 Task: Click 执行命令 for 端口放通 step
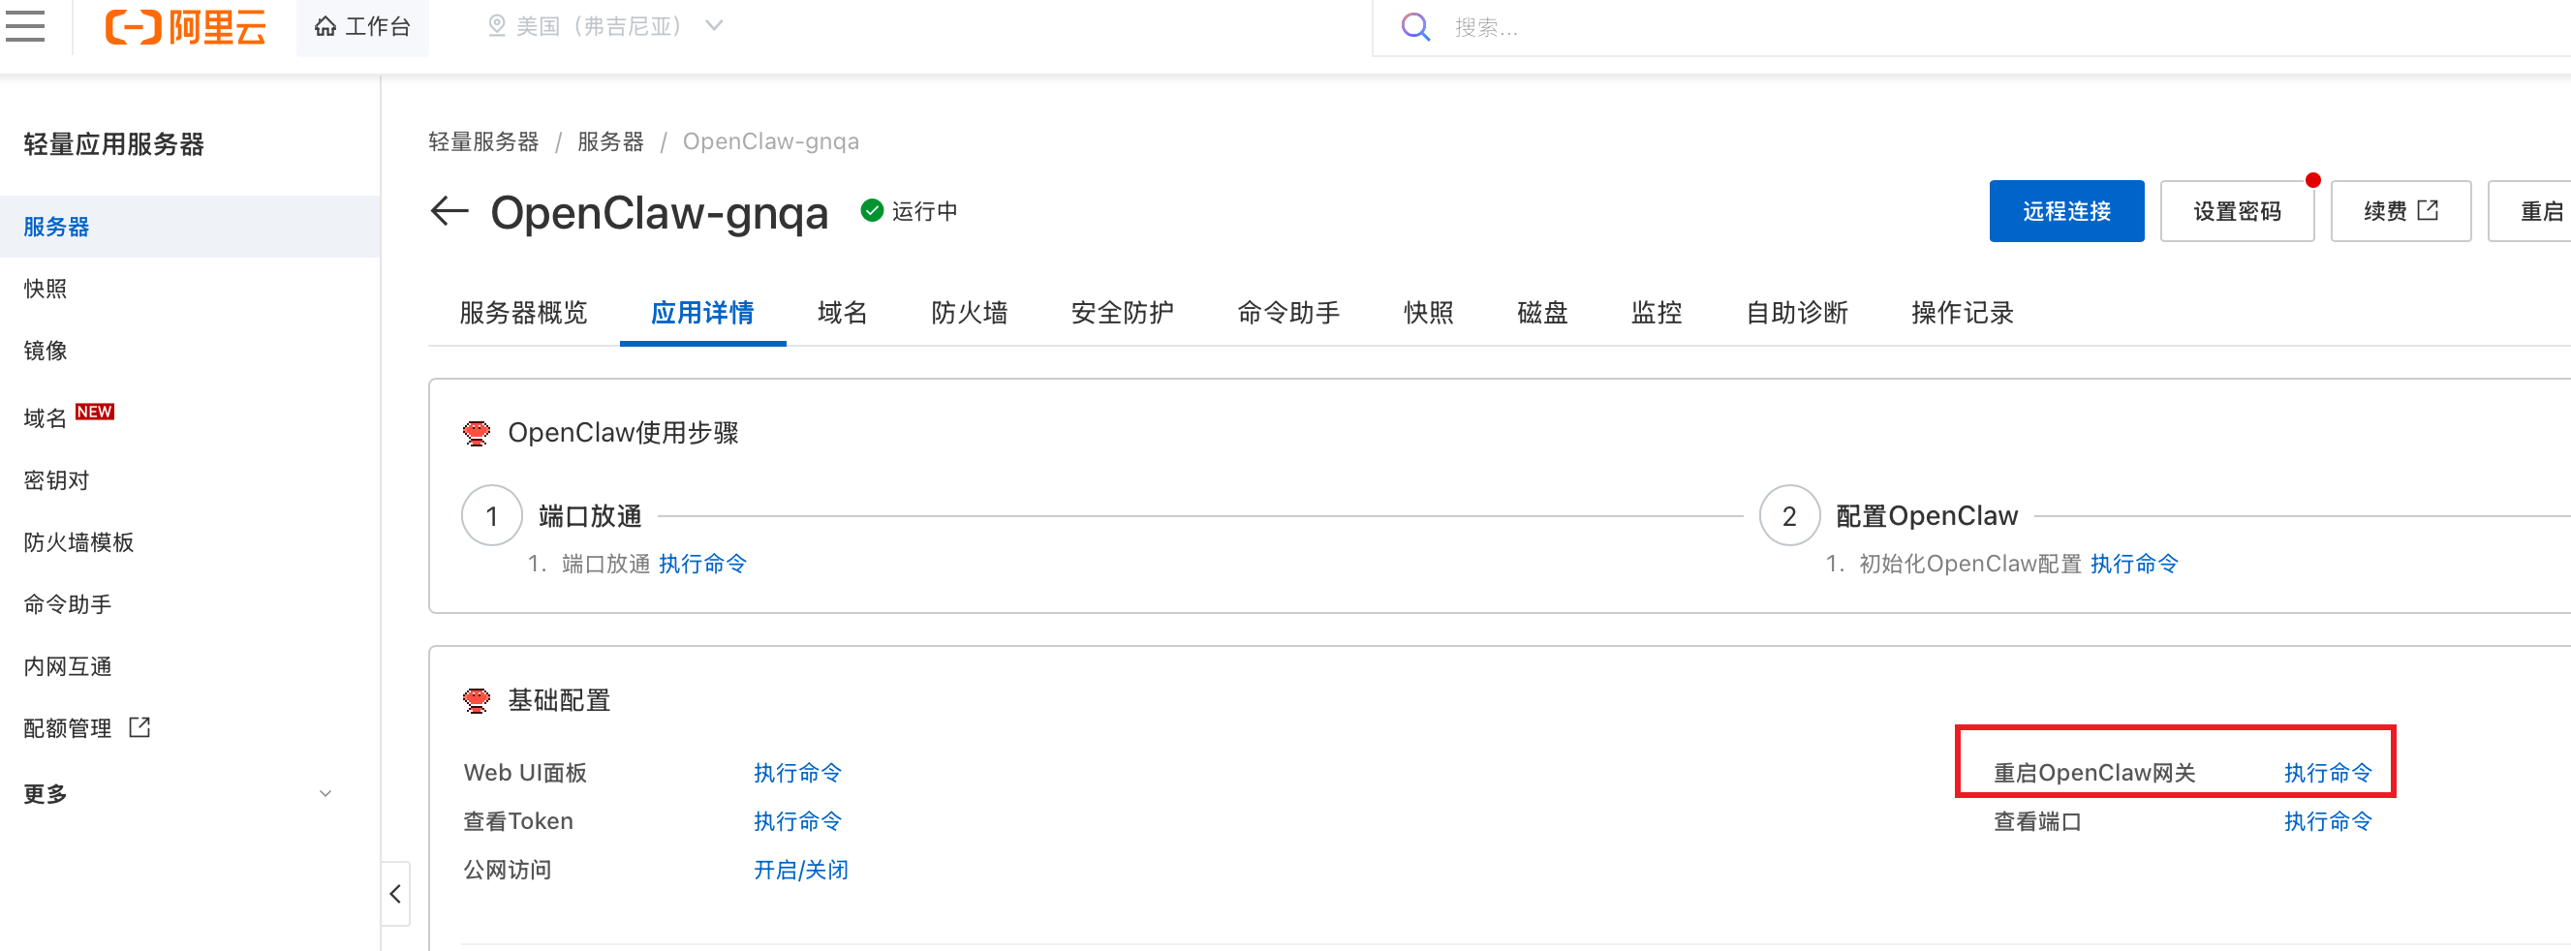coord(702,564)
